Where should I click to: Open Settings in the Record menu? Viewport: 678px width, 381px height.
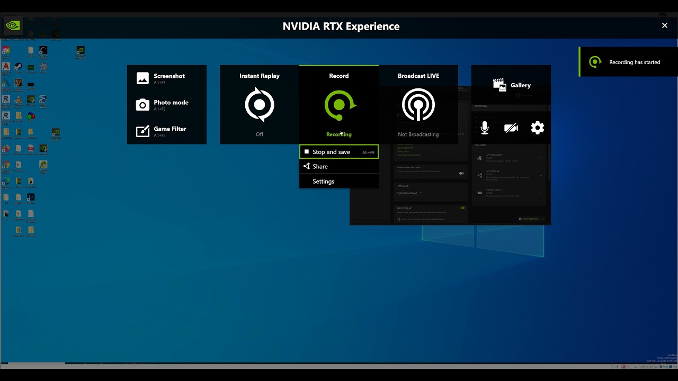pyautogui.click(x=339, y=181)
